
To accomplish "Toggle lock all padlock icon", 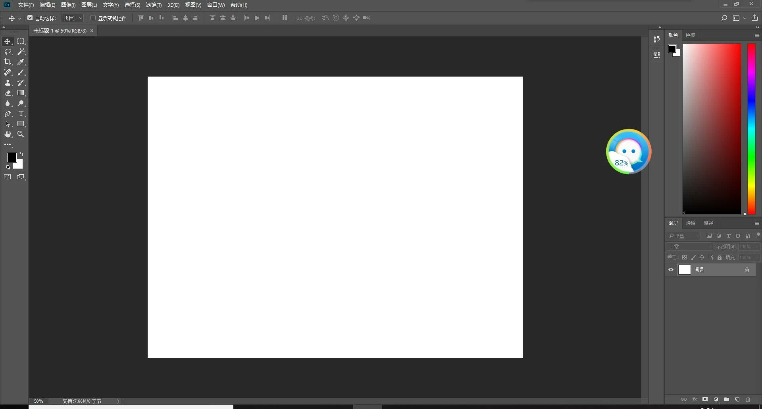I will [720, 257].
